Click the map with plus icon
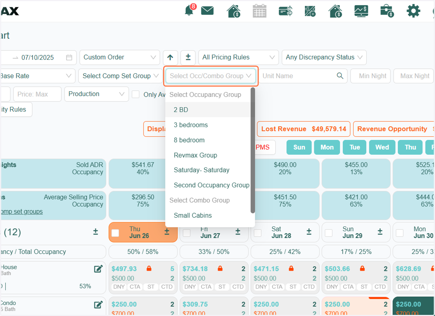The width and height of the screenshot is (435, 316). [310, 11]
